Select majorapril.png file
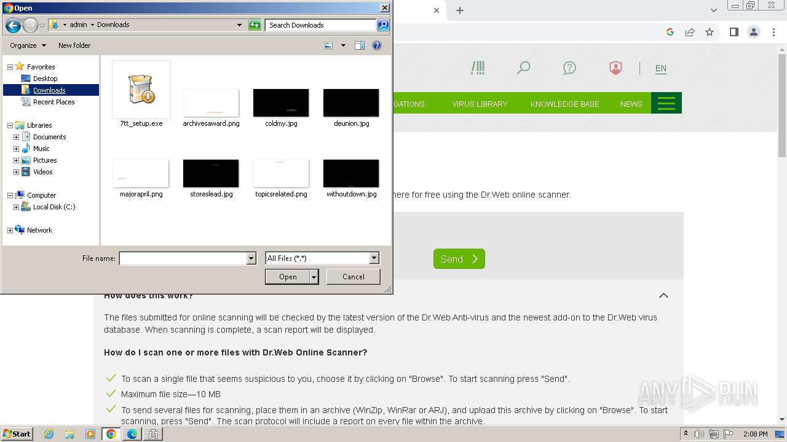This screenshot has height=442, width=787. click(x=141, y=179)
